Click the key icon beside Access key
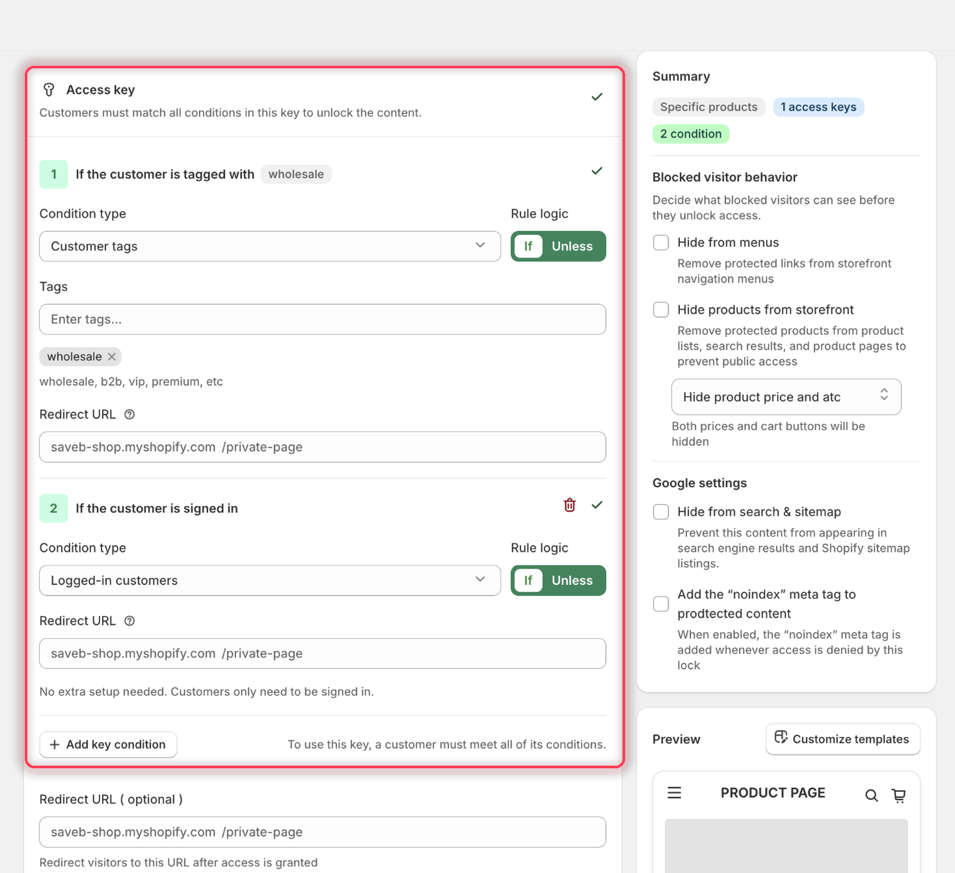Viewport: 955px width, 873px height. 48,90
